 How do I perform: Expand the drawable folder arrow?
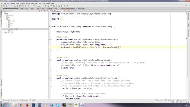point(7,21)
